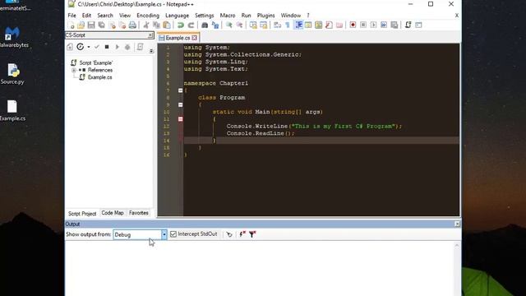Paste using the clipboard toolbar icon

click(167, 25)
